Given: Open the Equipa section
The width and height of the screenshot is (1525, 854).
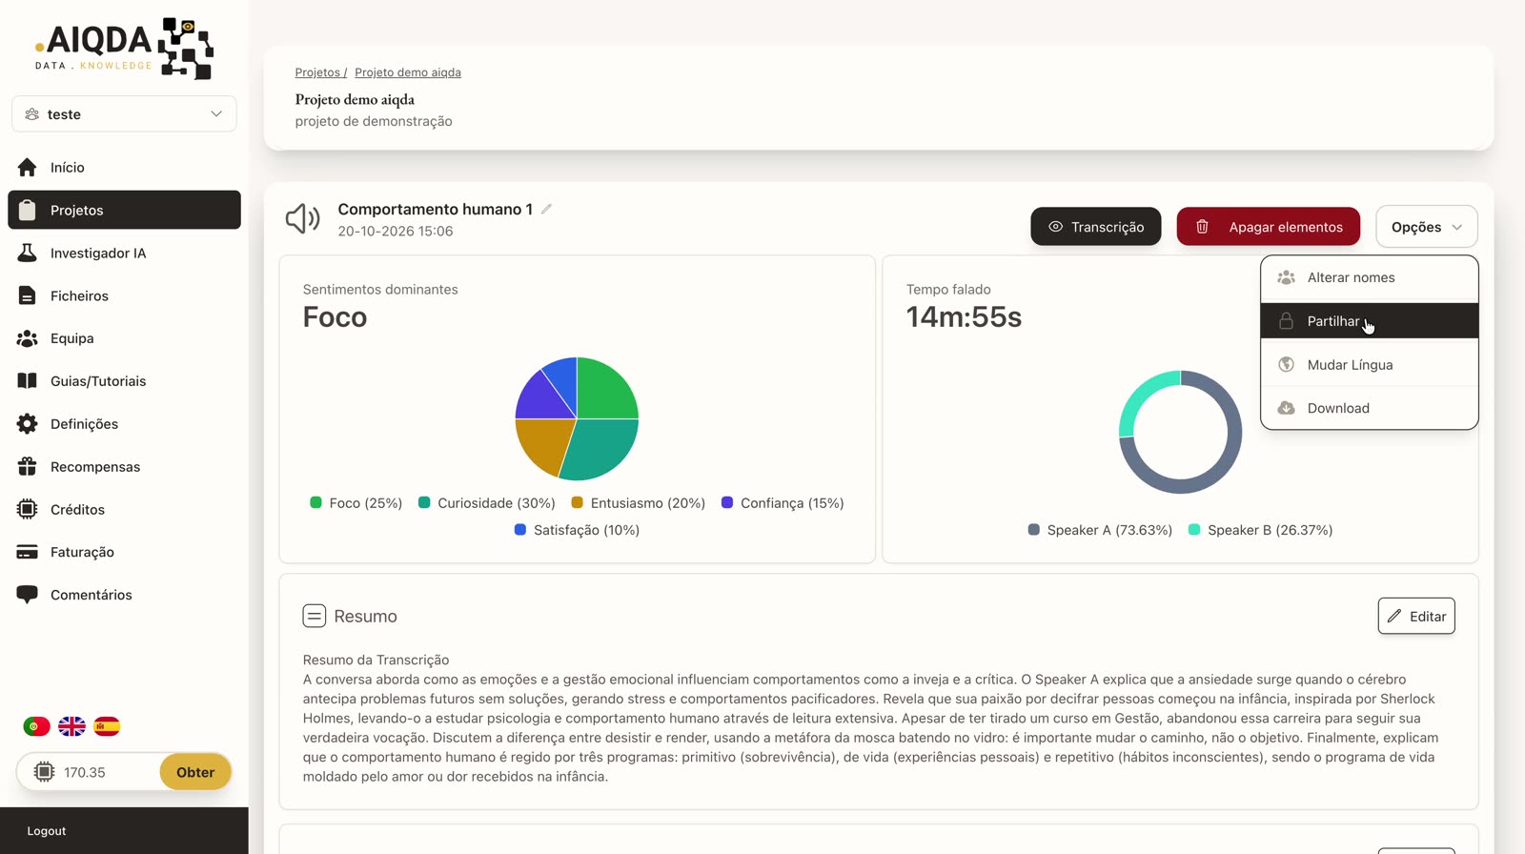Looking at the screenshot, I should pos(124,338).
